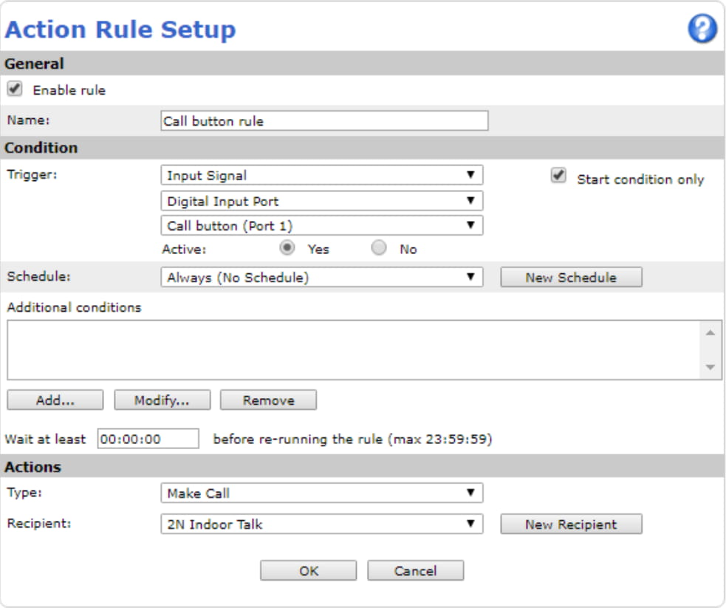This screenshot has width=726, height=608.
Task: Confirm with the OK button
Action: click(x=309, y=570)
